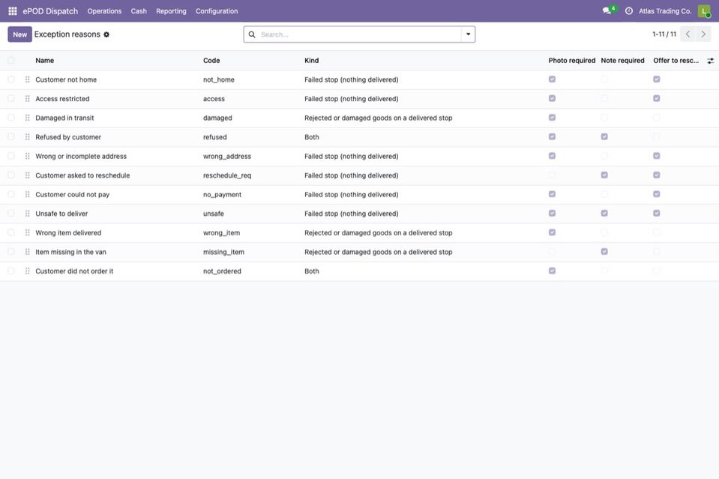Toggle Photo required for Customer asked to reschedule
The width and height of the screenshot is (719, 479).
coord(552,175)
